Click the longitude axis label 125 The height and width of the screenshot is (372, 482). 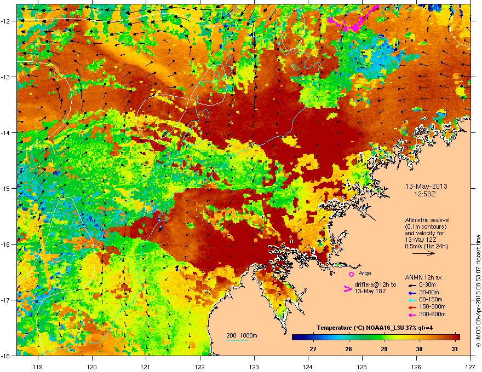(362, 367)
